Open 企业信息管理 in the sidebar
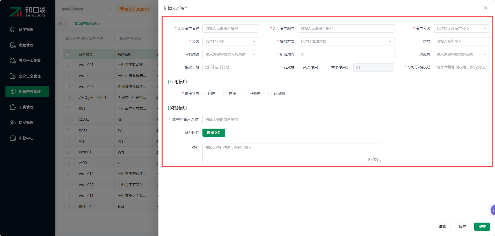Image resolution: width=495 pixels, height=236 pixels. pyautogui.click(x=27, y=76)
